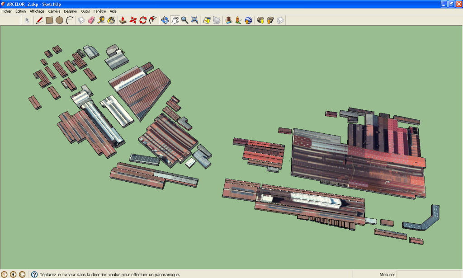463x278 pixels.
Task: Select the Arc drawing tool
Action: [69, 20]
